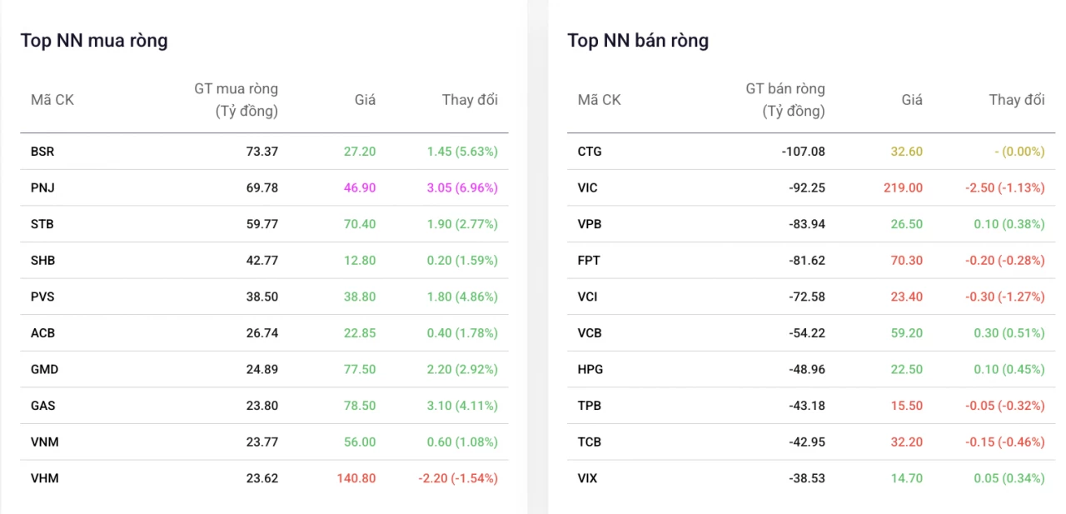Click the VNM stock code
The height and width of the screenshot is (514, 1066).
[45, 442]
